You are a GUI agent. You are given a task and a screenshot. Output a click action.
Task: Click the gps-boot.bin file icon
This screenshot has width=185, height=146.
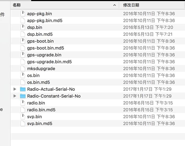click(x=23, y=41)
